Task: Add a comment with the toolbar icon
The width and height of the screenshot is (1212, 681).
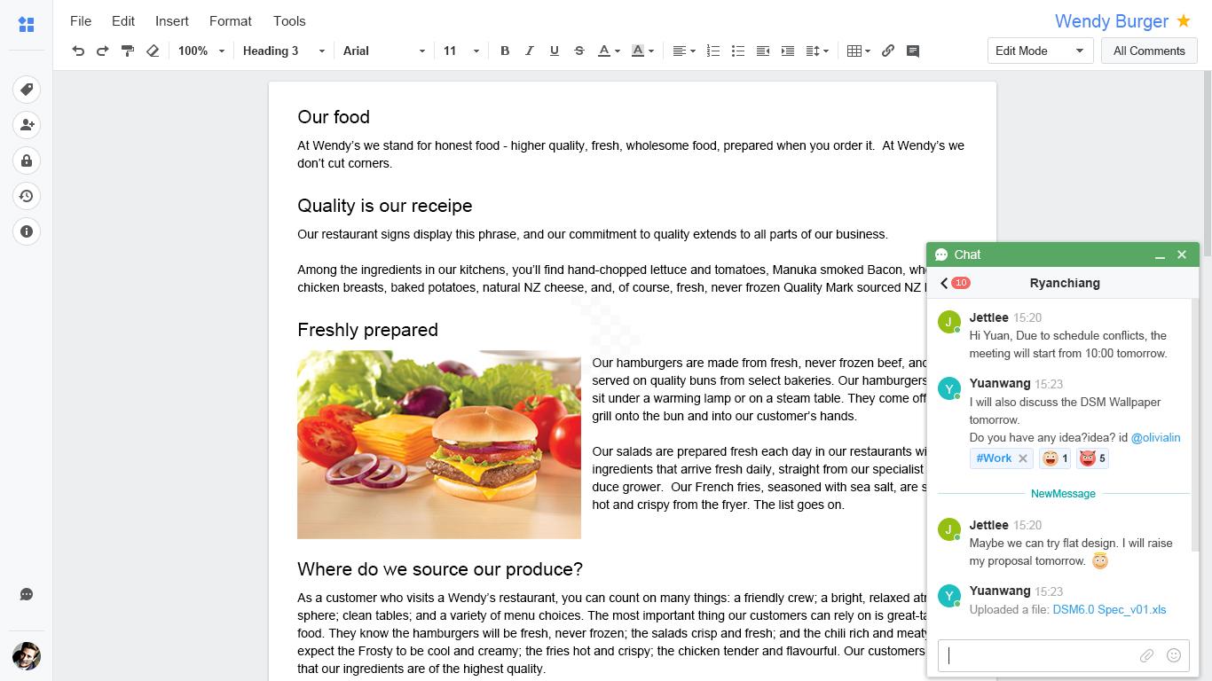Action: click(912, 51)
